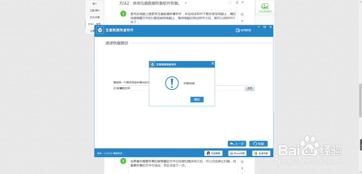The height and width of the screenshot is (174, 362).
Task: Click the 选择恢复路径 heading text
Action: tap(117, 43)
